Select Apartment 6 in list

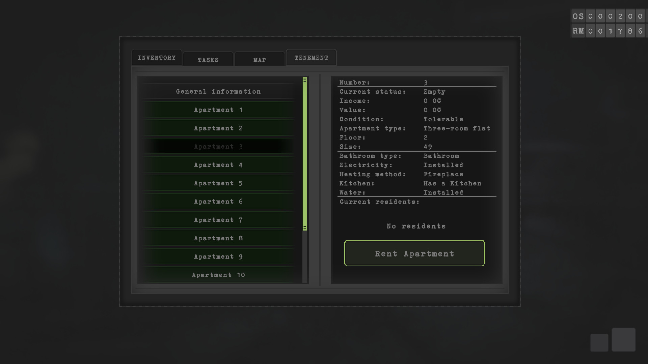(x=218, y=201)
